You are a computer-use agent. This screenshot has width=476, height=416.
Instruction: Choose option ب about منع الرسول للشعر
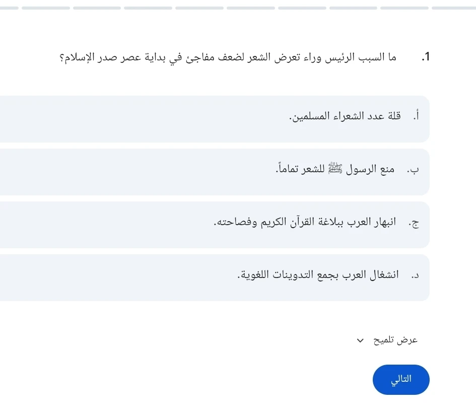215,171
